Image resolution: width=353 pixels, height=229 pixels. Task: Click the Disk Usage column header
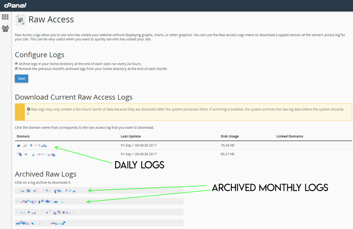pyautogui.click(x=229, y=136)
